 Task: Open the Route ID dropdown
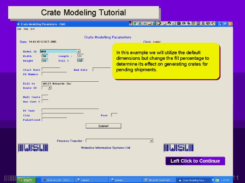pyautogui.click(x=49, y=87)
